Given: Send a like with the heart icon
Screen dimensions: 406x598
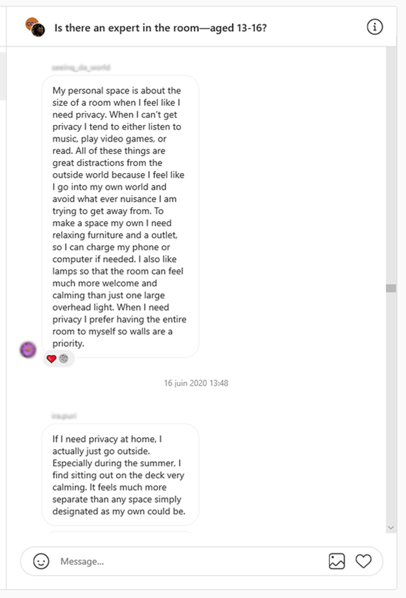Looking at the screenshot, I should [363, 561].
